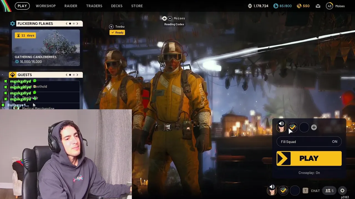Screen dimensions: 355x199
Task: Go to next Flickering Flames page arrow
Action: click(x=77, y=23)
